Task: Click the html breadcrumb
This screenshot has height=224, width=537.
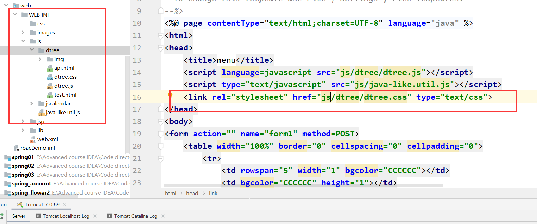Action: tap(171, 193)
